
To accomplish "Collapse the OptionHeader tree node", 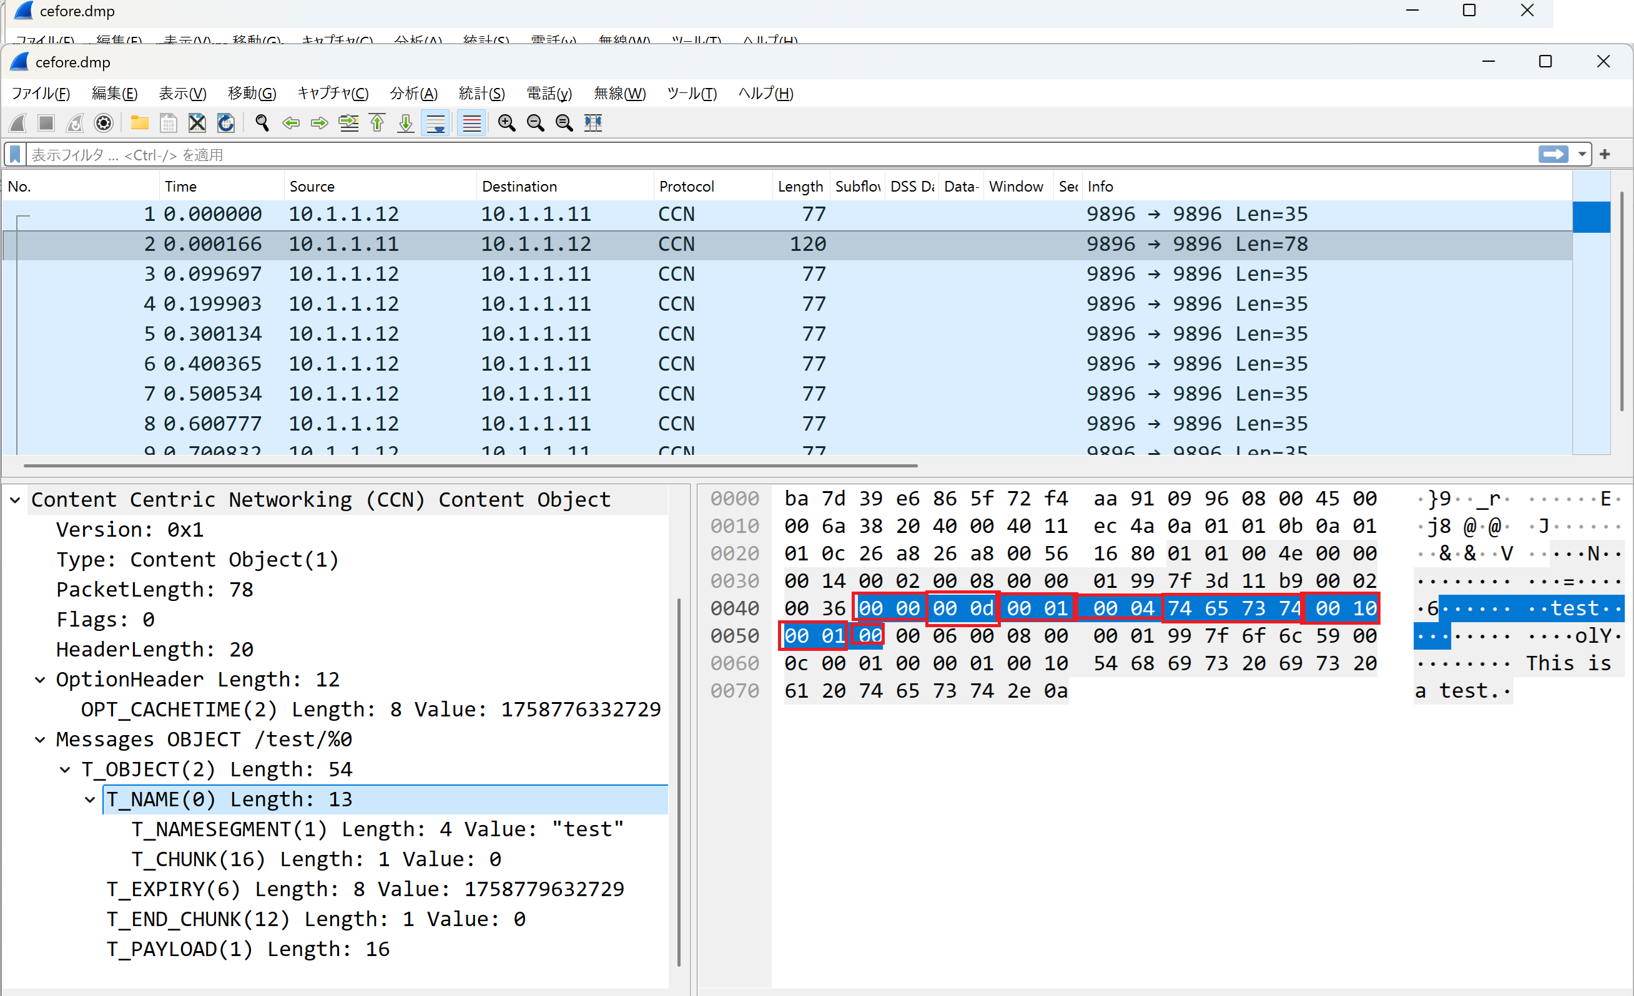I will pyautogui.click(x=40, y=680).
